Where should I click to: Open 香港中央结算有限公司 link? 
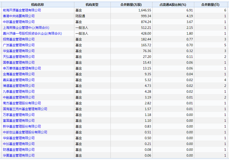pyautogui.click(x=19, y=16)
